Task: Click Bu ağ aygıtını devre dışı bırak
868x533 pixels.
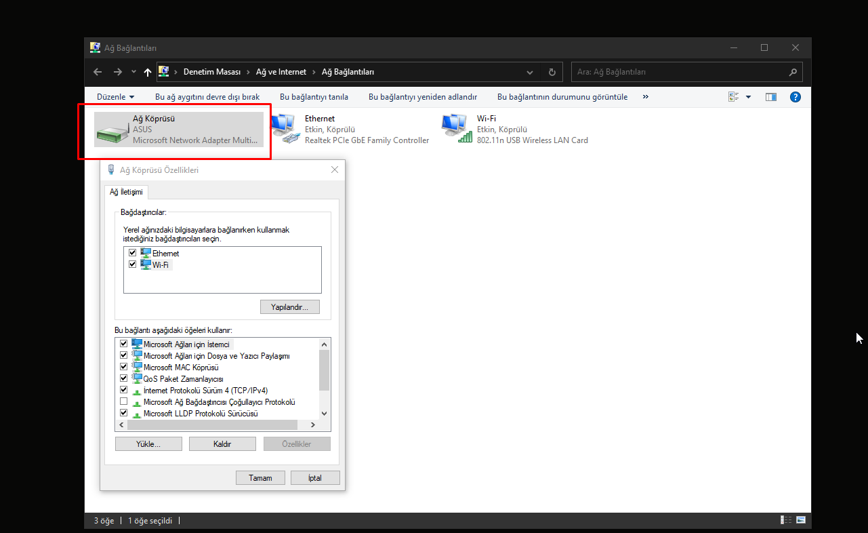Action: click(x=207, y=97)
